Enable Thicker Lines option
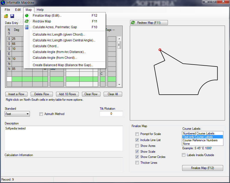Viewport: 230px width, 183px height. [137, 163]
